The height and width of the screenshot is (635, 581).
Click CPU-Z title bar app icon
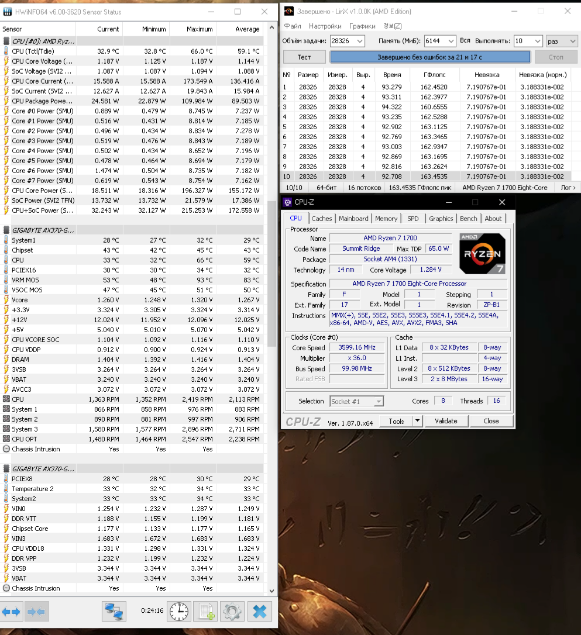[x=287, y=202]
